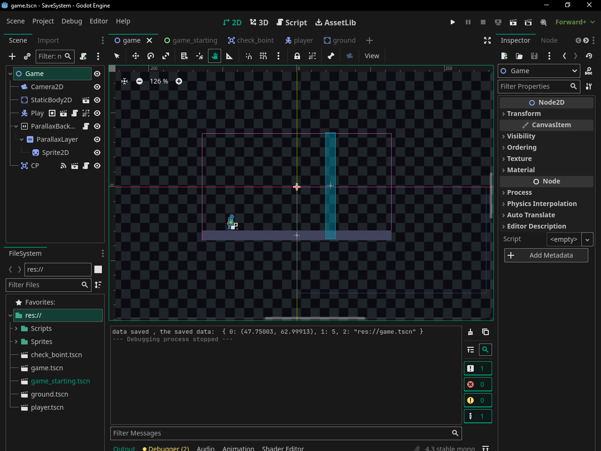Click the Add child node plus icon
The image size is (601, 451).
(x=12, y=56)
